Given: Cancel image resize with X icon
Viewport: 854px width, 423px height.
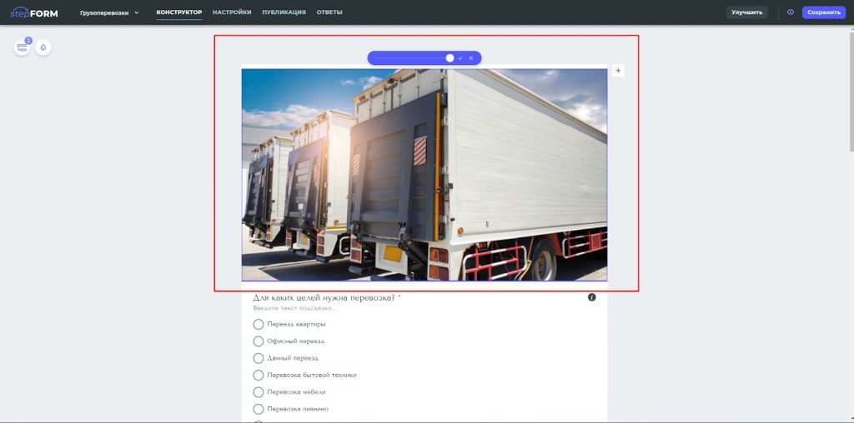Looking at the screenshot, I should coord(471,58).
